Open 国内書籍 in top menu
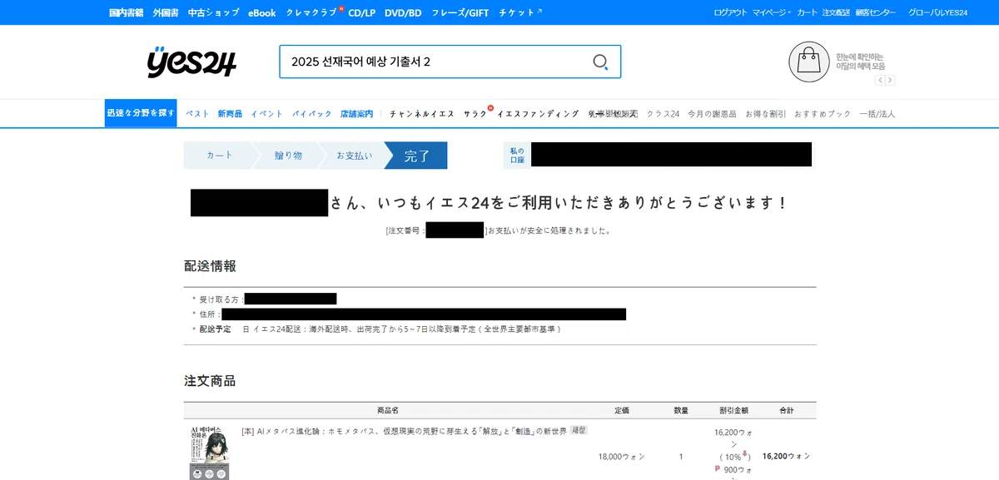This screenshot has width=999, height=480. point(127,12)
